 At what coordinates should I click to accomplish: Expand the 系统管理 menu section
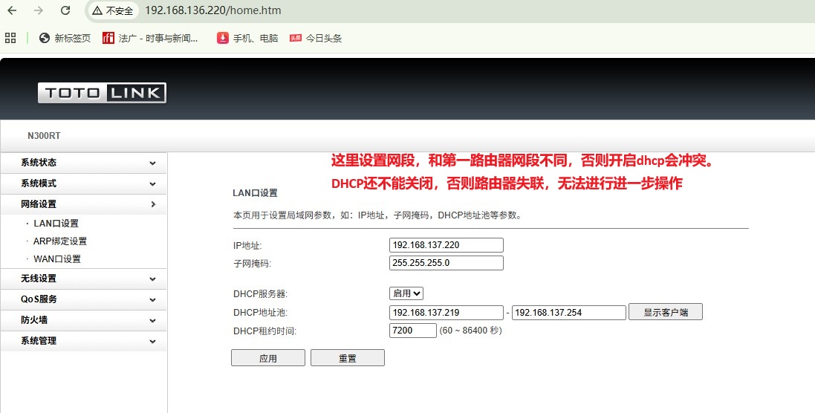click(x=83, y=341)
